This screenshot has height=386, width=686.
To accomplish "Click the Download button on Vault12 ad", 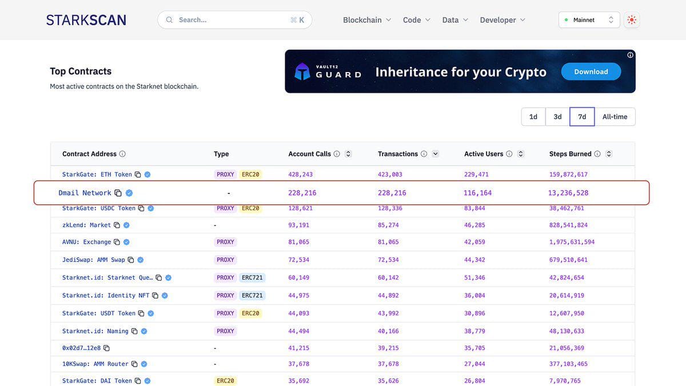I will [x=591, y=71].
